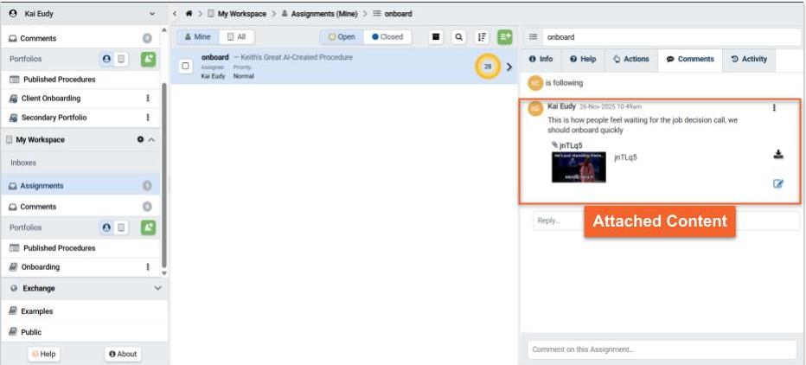Download the jnTLq5 attachment
This screenshot has width=806, height=365.
coord(777,155)
